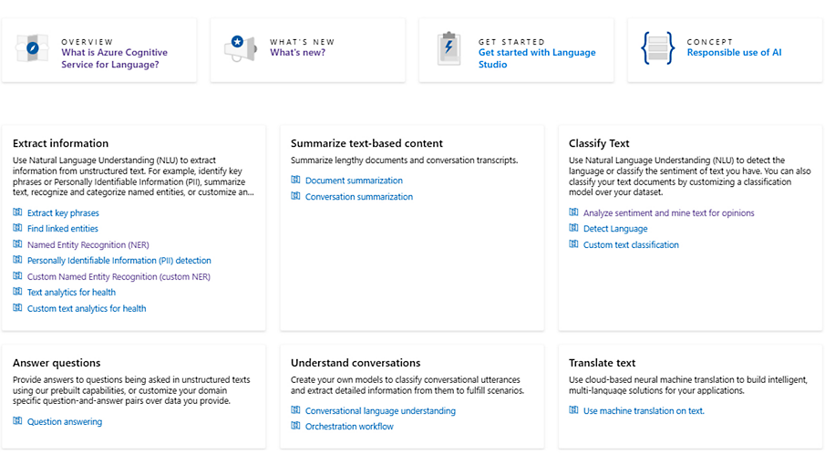Open Analyze sentiment and mine text link
This screenshot has width=825, height=465.
pos(668,213)
